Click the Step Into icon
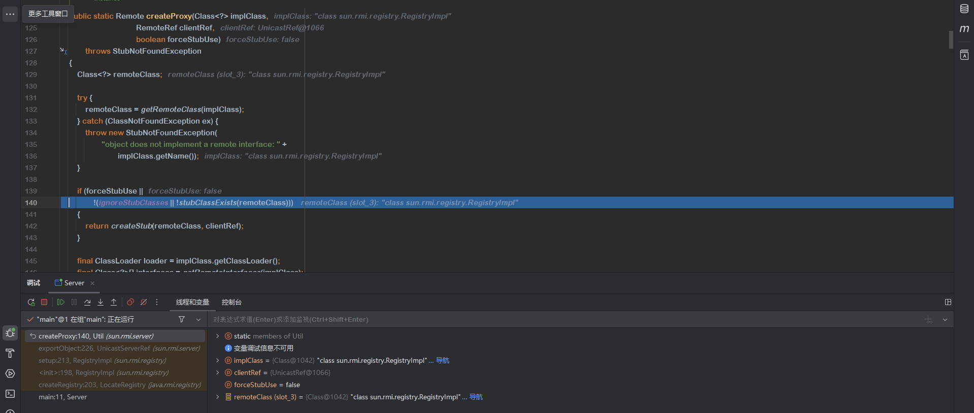Viewport: 974px width, 413px height. coord(100,302)
